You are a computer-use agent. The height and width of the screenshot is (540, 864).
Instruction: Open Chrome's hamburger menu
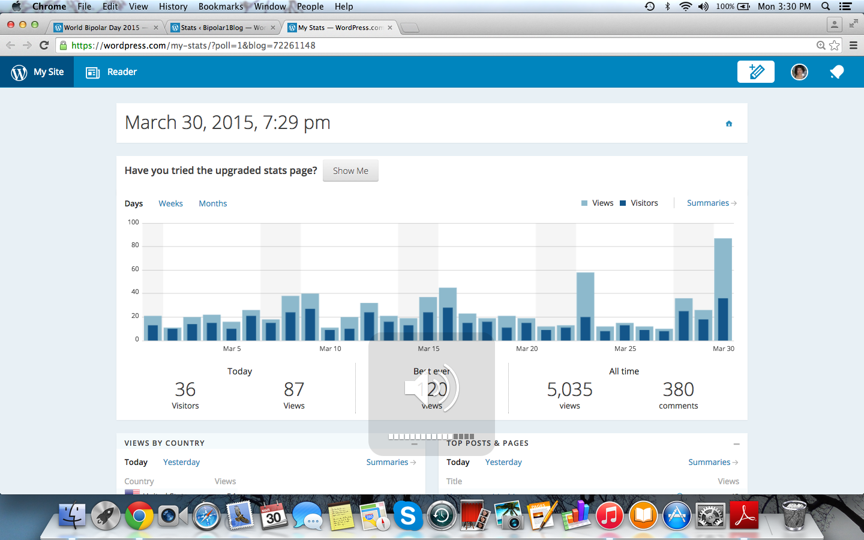[853, 46]
